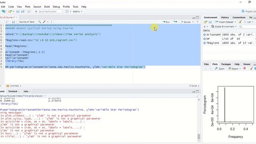Open the R language selector dropdown
256x144 pixels.
tap(206, 27)
